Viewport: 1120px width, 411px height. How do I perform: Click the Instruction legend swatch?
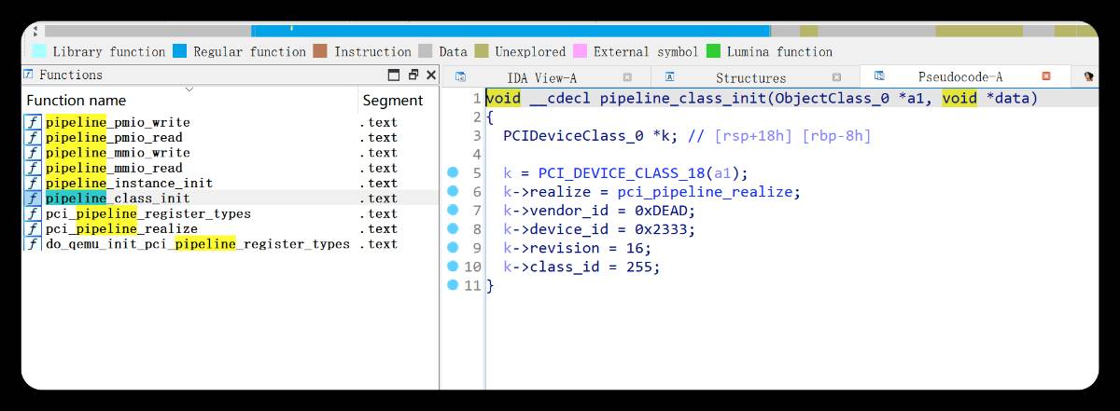pyautogui.click(x=320, y=51)
